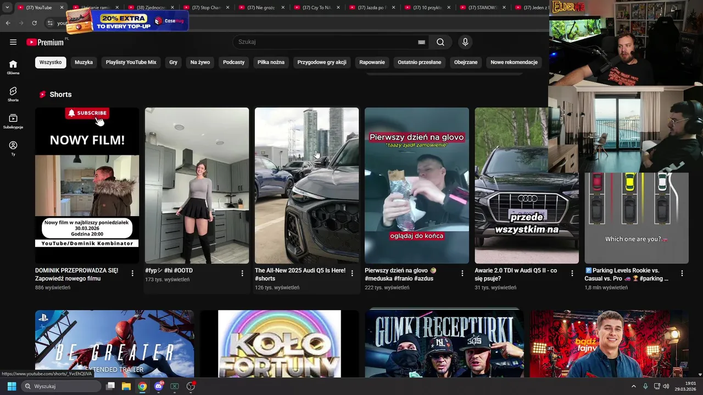The height and width of the screenshot is (395, 703).
Task: Open the Gumki Recepturki video thumbnail
Action: pos(444,343)
